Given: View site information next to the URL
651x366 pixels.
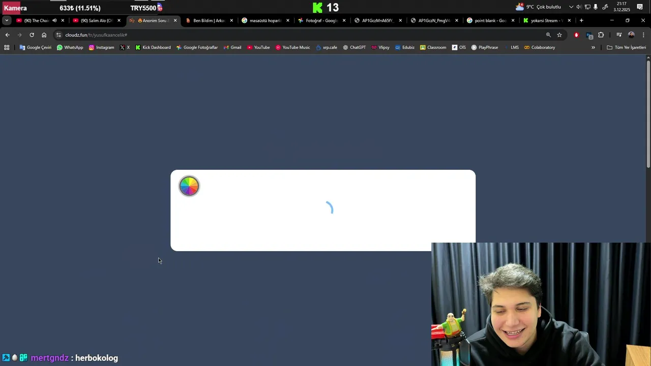Looking at the screenshot, I should [58, 35].
